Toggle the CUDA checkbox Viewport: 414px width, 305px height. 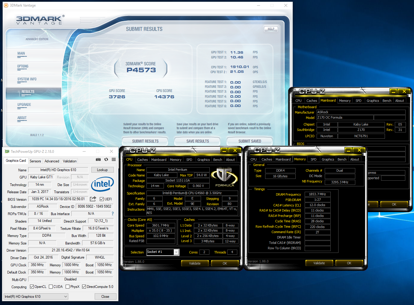click(51, 287)
